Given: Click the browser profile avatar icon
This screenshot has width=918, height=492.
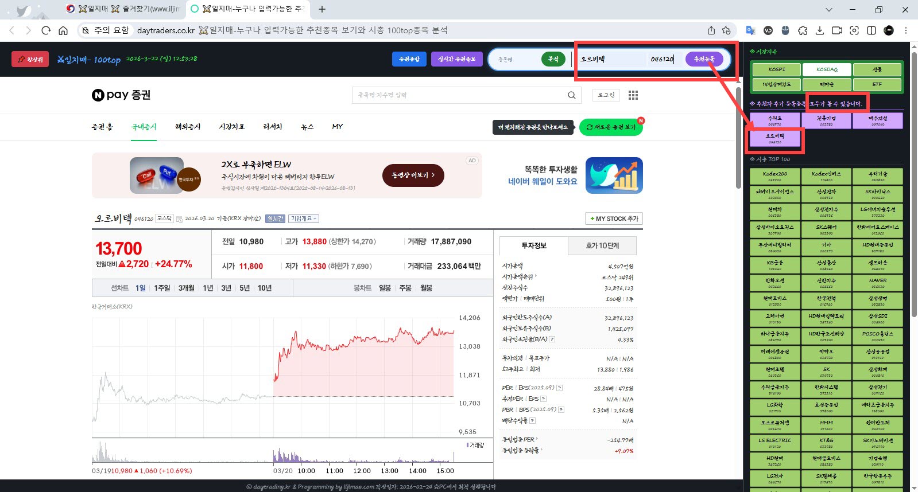Looking at the screenshot, I should pyautogui.click(x=889, y=30).
